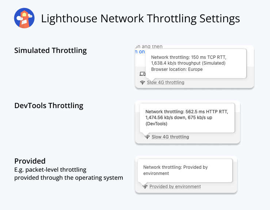This screenshot has width=270, height=210.
Task: Click Slow 4G throttling under the Simulated tooltip
Action: [x=166, y=83]
